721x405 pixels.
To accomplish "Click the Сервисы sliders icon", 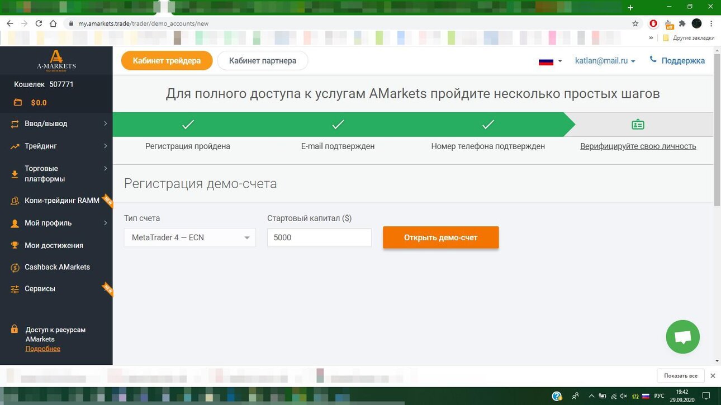I will 15,289.
